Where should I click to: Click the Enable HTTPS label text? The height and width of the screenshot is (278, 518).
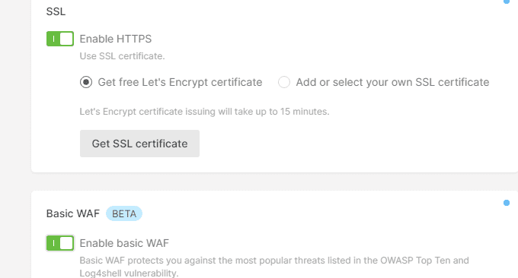(116, 39)
